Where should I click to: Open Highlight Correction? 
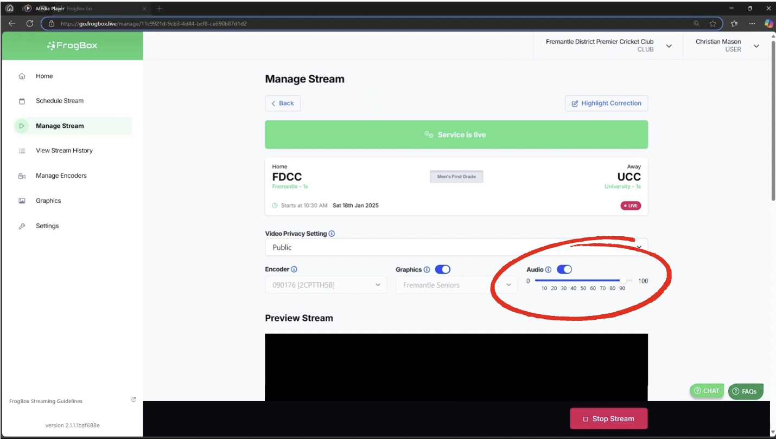click(x=606, y=104)
